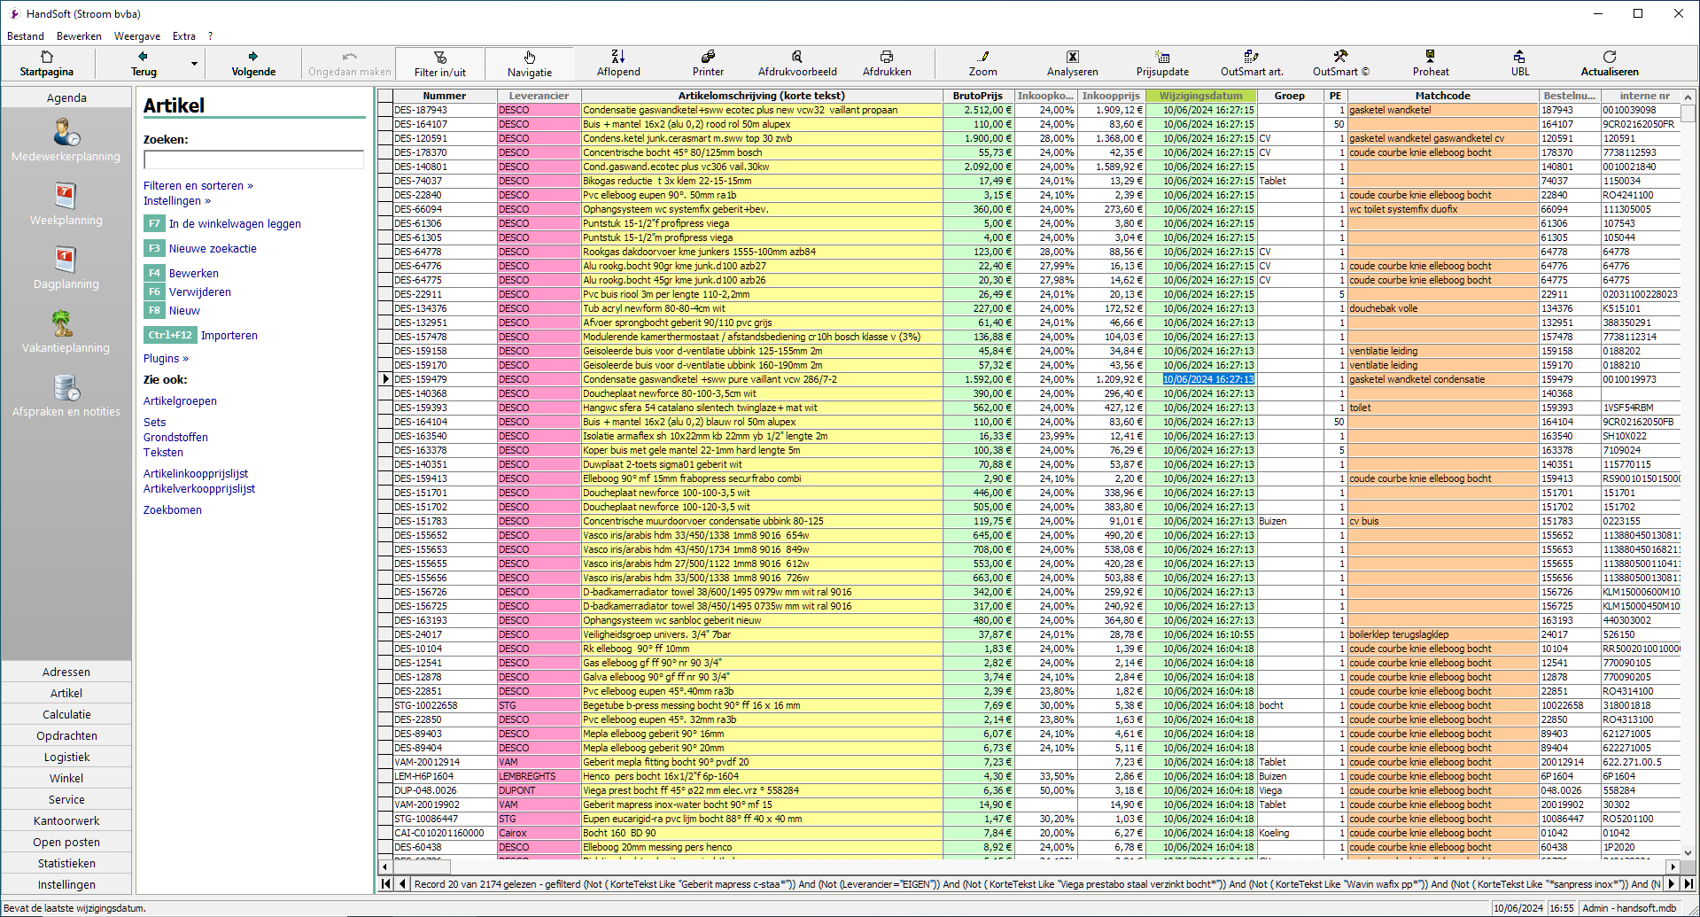The width and height of the screenshot is (1700, 917).
Task: Open the Bewerken menu
Action: (x=79, y=36)
